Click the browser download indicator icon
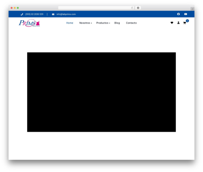 point(138,8)
